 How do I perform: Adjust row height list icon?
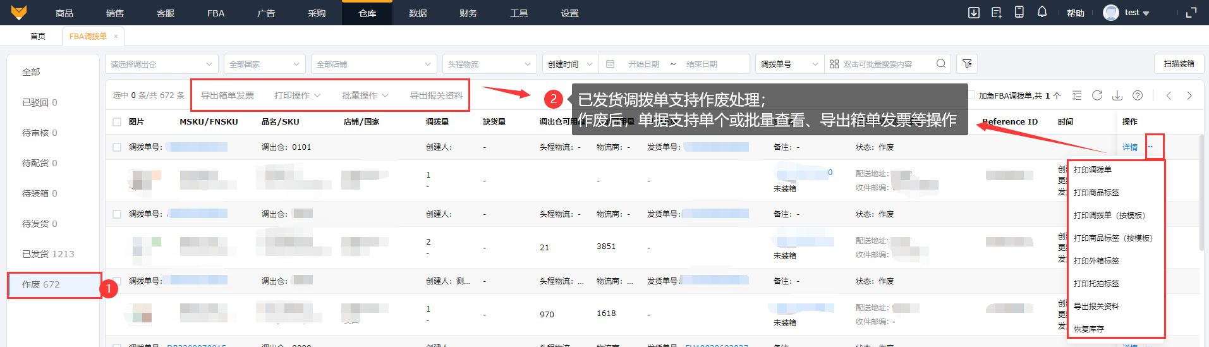click(x=1077, y=95)
